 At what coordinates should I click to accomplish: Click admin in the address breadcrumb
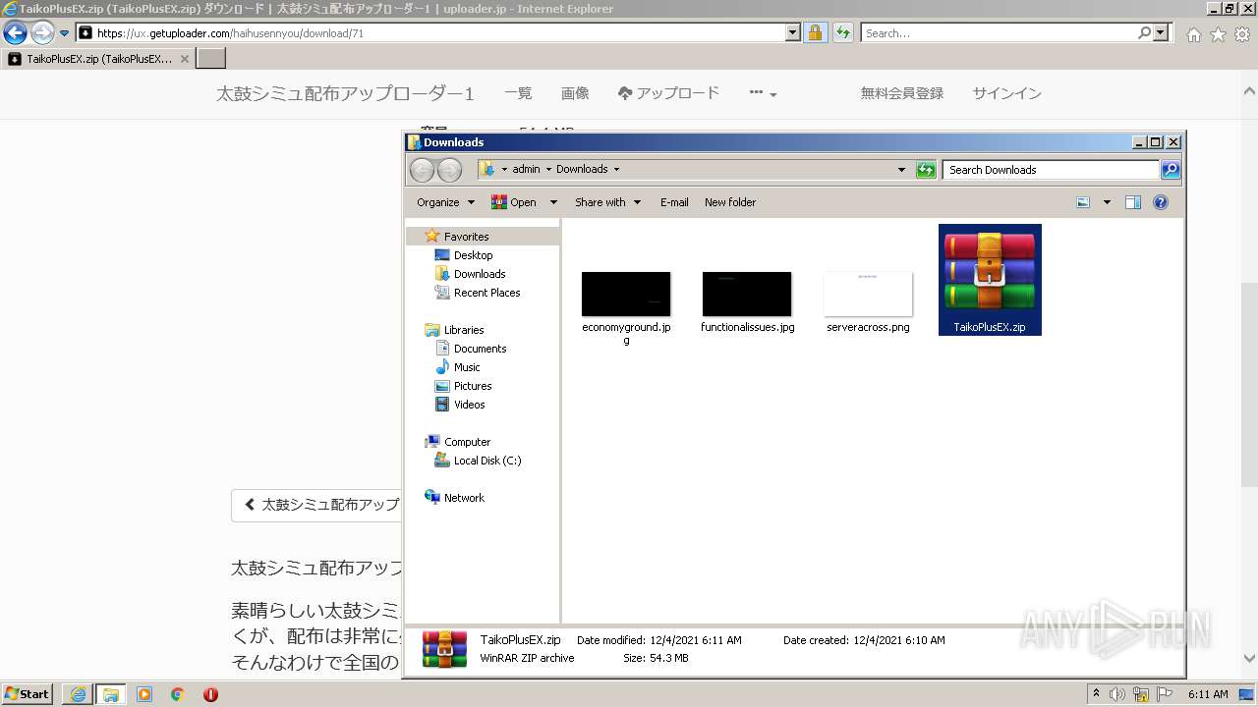pos(526,169)
